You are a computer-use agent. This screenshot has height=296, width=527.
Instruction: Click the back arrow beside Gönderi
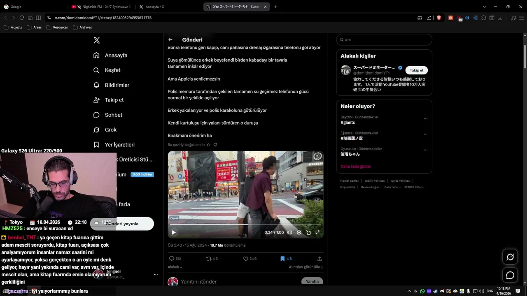pos(170,39)
